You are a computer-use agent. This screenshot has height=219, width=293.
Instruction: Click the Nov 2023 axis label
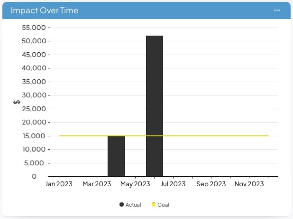249,184
